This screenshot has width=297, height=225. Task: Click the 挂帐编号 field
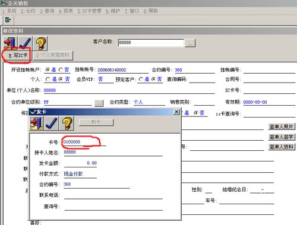[269, 70]
